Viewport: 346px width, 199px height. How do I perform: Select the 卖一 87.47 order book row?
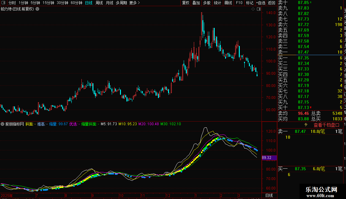pyautogui.click(x=310, y=52)
